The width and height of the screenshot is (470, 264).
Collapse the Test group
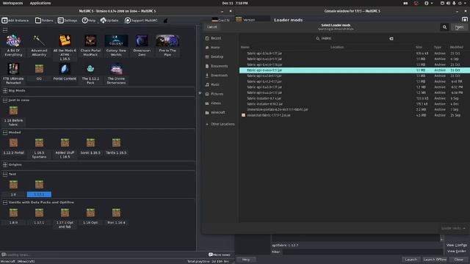coord(5,174)
